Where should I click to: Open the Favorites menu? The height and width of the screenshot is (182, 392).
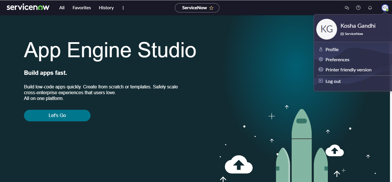[82, 8]
